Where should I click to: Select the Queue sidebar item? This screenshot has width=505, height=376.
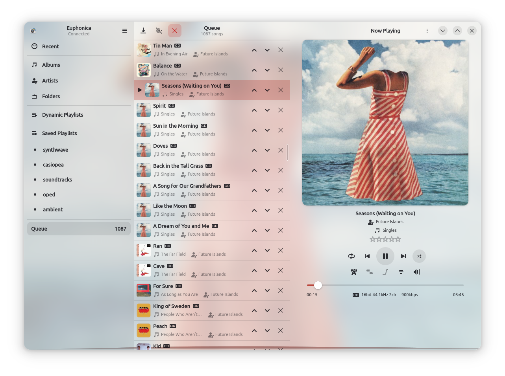point(79,229)
